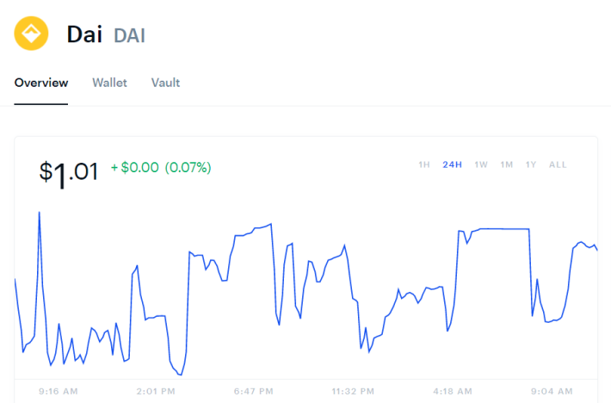Click the tallest spike on price chart
Image resolution: width=611 pixels, height=403 pixels.
(x=40, y=213)
